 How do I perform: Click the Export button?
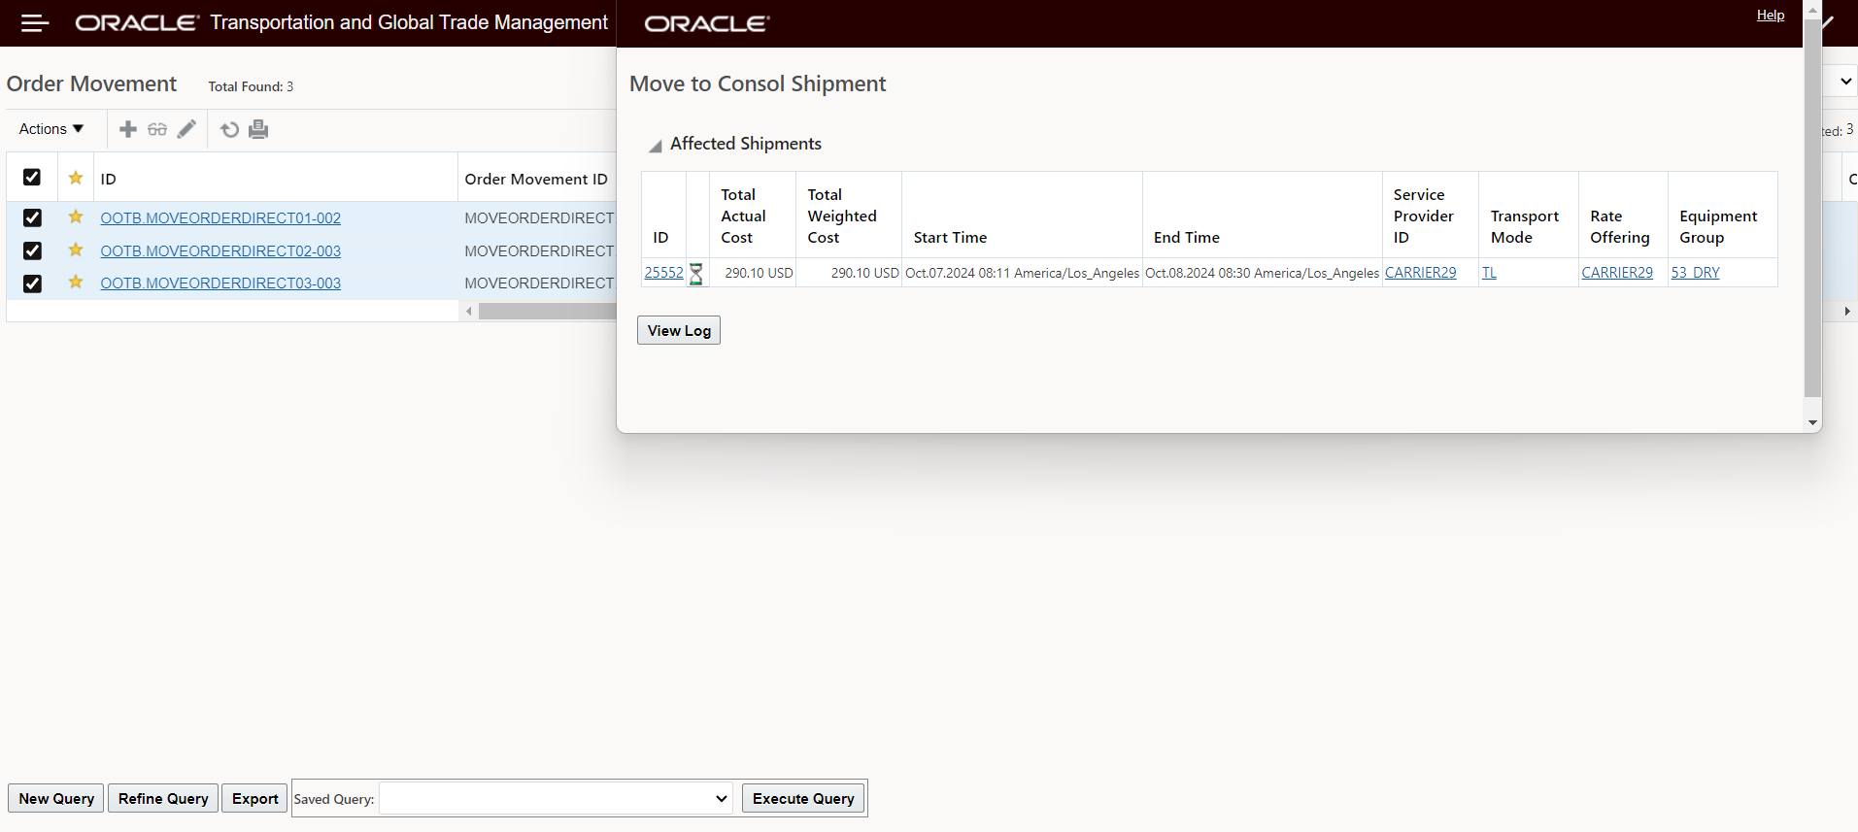[254, 799]
